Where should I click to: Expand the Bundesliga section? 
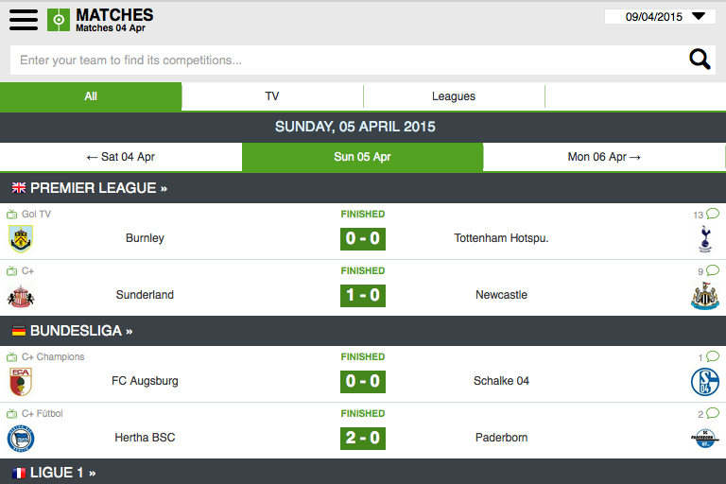click(x=73, y=331)
